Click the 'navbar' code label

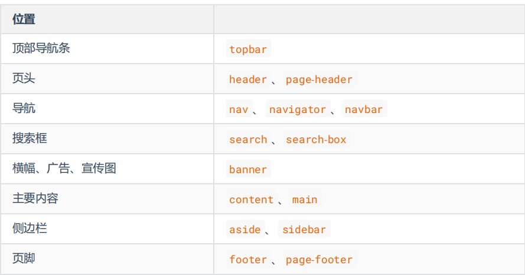click(x=364, y=110)
